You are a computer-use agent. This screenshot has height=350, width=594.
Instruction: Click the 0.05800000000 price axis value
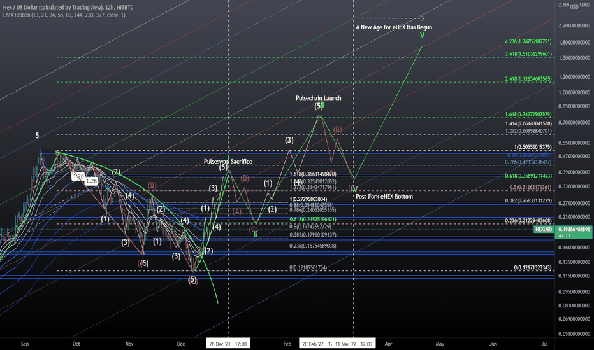574,333
